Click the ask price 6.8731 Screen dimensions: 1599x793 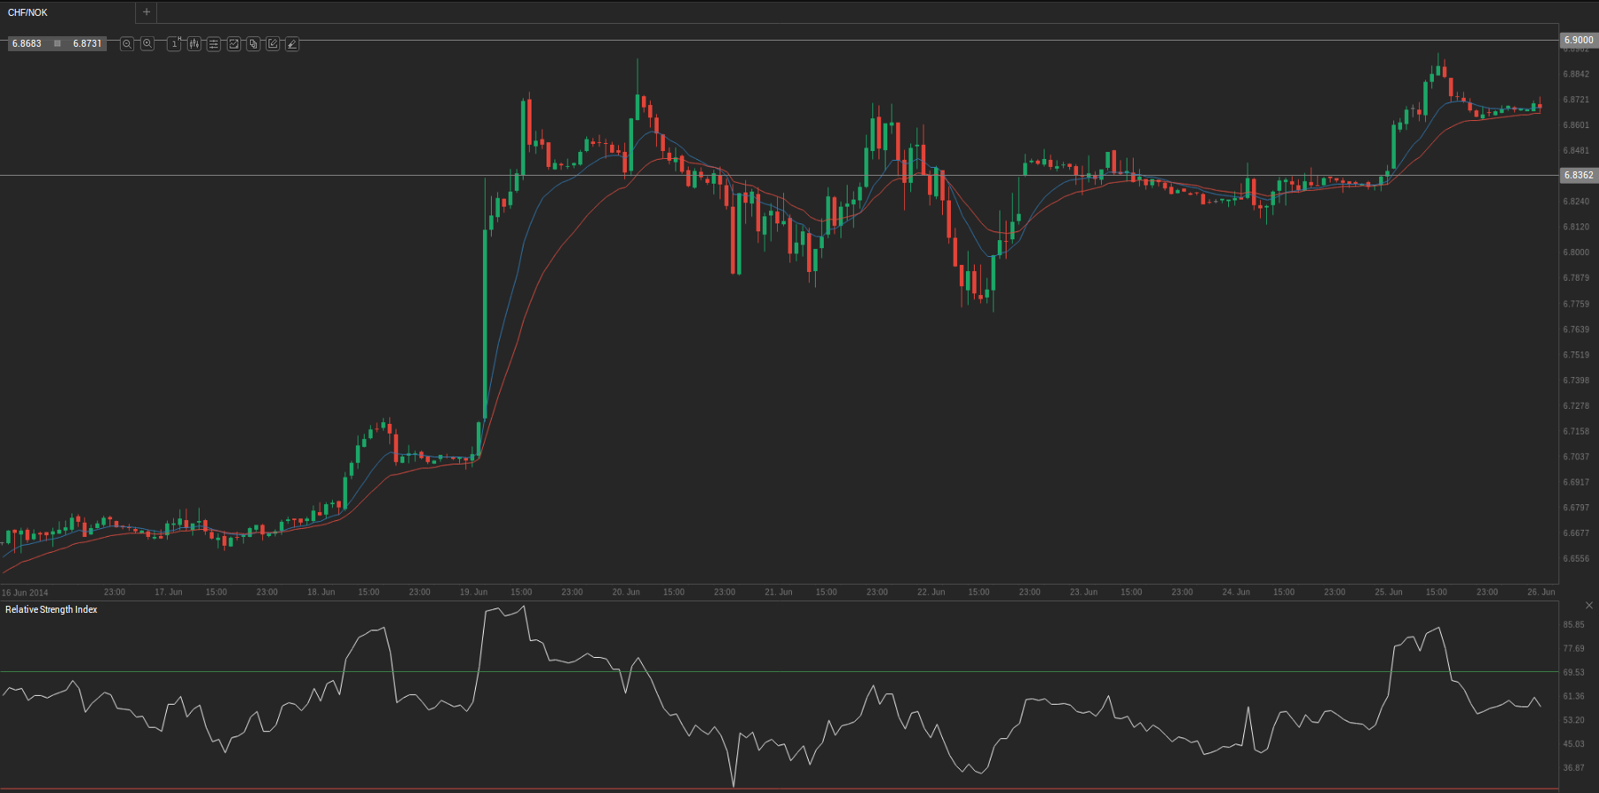click(87, 43)
